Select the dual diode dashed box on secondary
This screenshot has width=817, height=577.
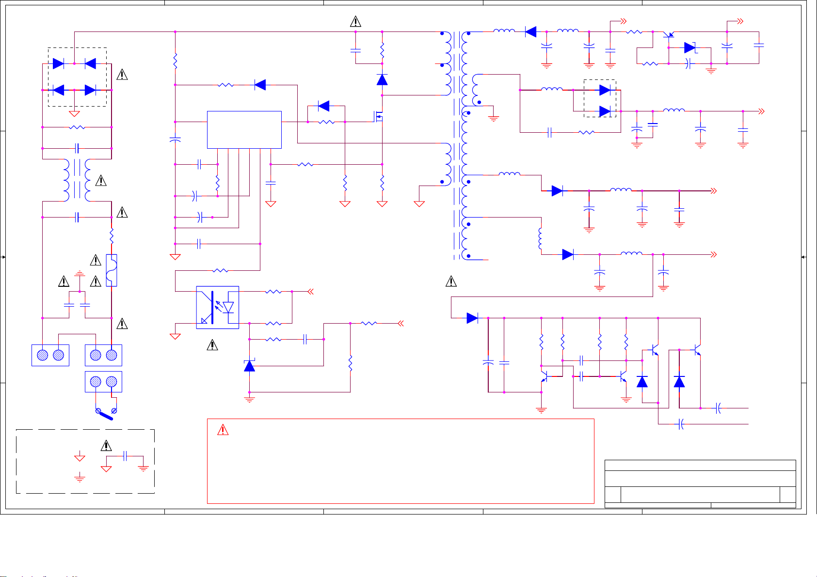pyautogui.click(x=600, y=98)
